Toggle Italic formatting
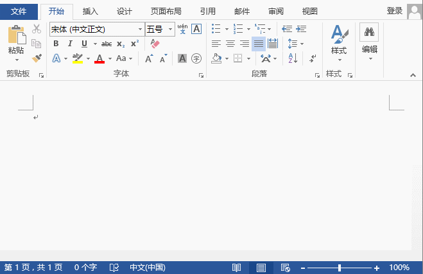Screen dimensions: 423x274 pyautogui.click(x=70, y=44)
